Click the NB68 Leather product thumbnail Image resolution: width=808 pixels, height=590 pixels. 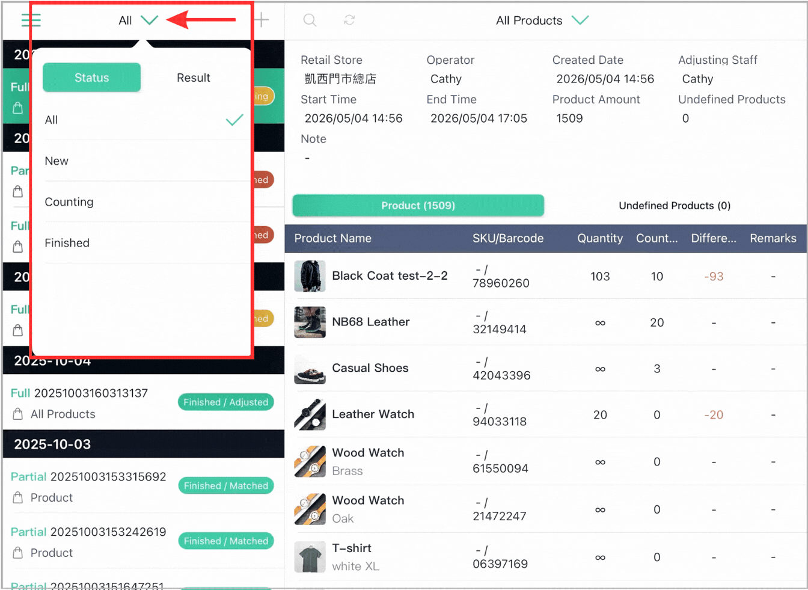[x=310, y=322]
